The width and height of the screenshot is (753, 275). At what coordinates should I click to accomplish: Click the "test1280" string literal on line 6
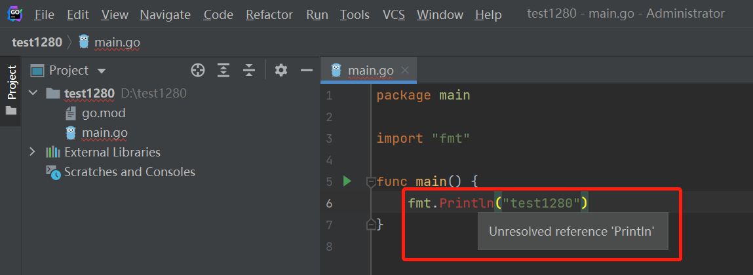(x=541, y=204)
